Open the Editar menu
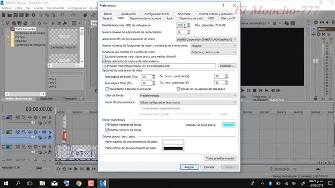Screen dimensions: 335x188 [x=19, y=8]
